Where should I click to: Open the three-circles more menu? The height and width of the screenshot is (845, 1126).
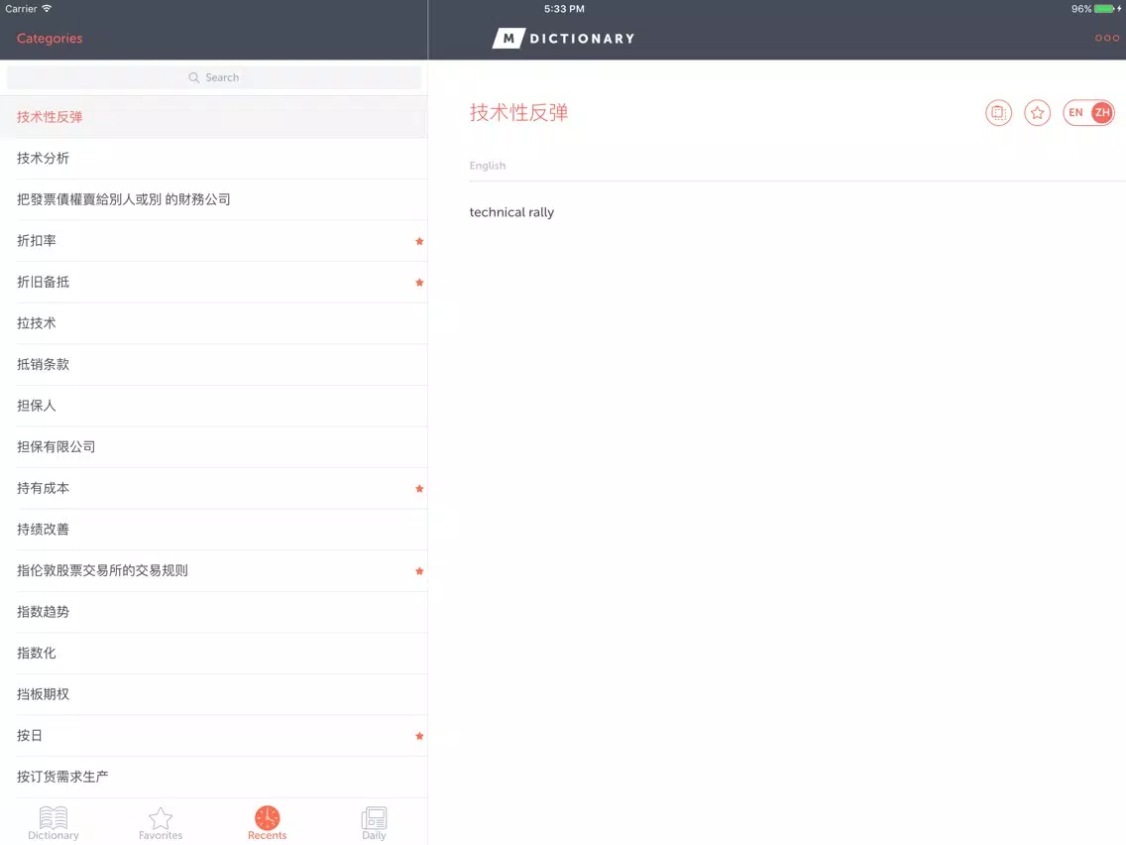[1106, 38]
